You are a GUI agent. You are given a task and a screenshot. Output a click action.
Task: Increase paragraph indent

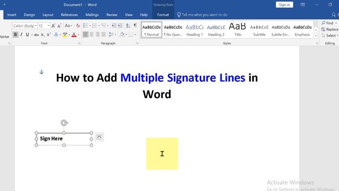click(x=120, y=26)
